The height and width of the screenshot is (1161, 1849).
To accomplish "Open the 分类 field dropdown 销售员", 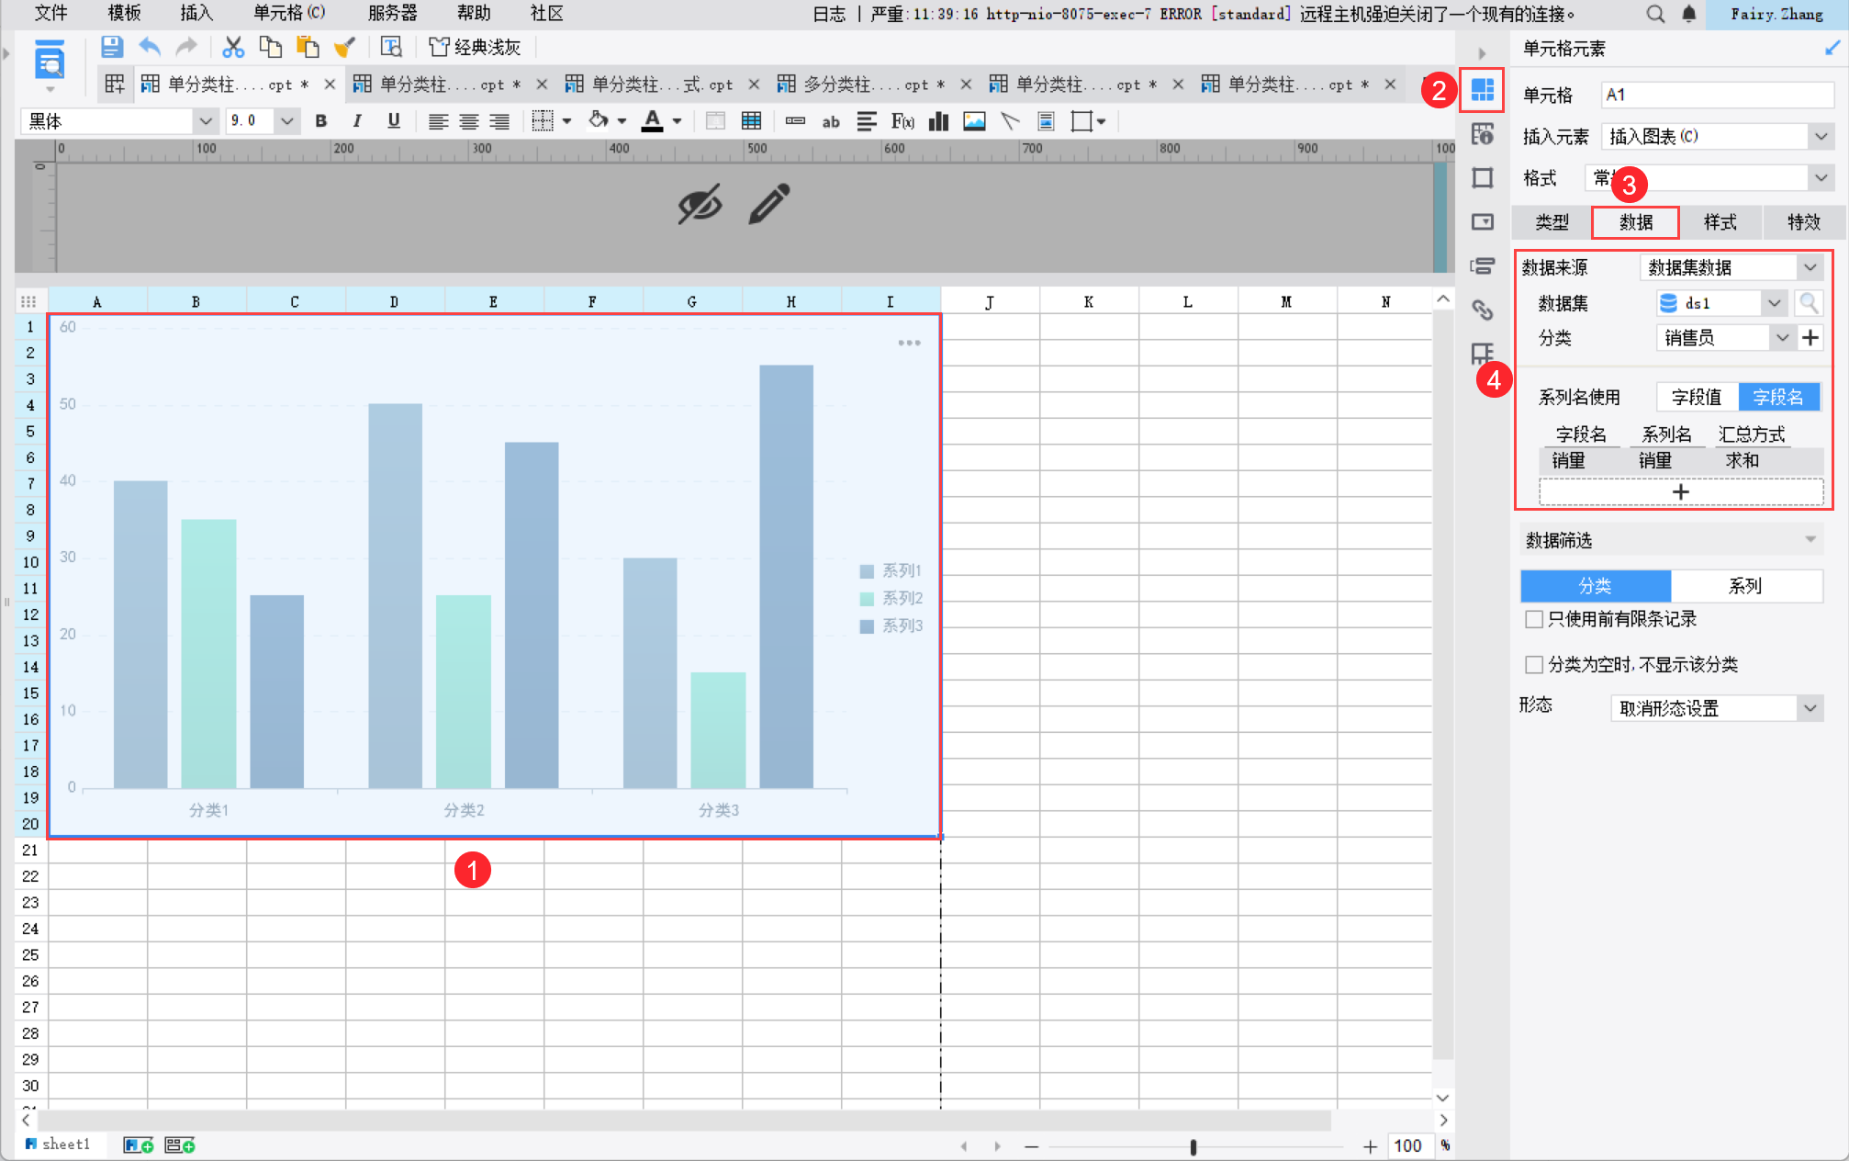I will pyautogui.click(x=1781, y=338).
